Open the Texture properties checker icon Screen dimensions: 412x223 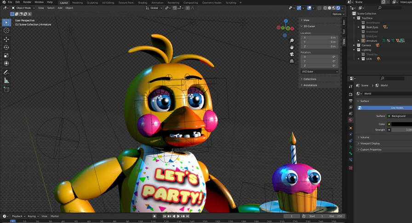pyautogui.click(x=350, y=168)
